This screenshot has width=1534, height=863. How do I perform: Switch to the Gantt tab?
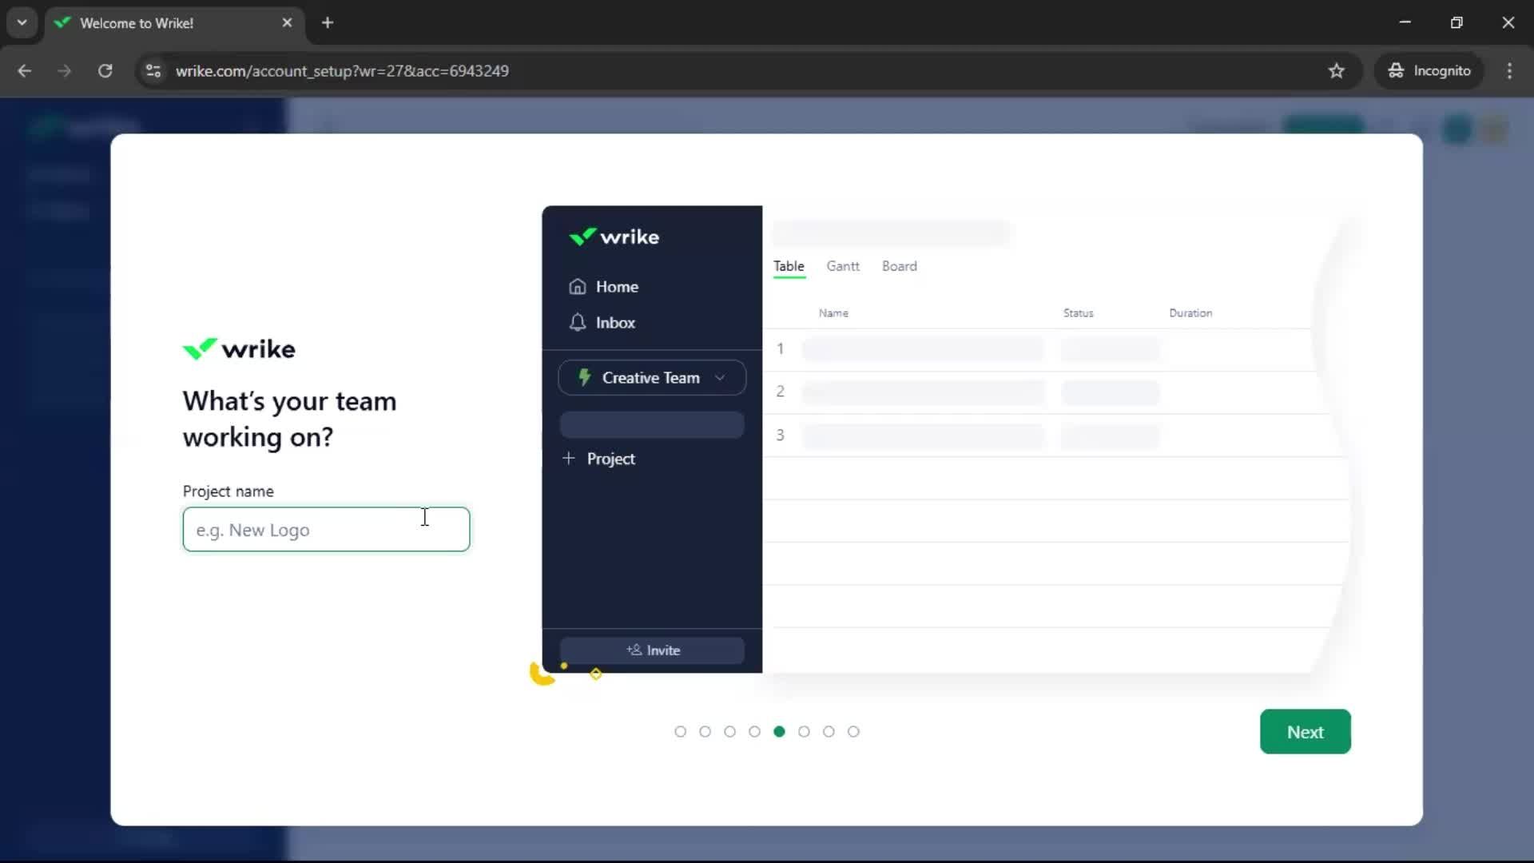[x=843, y=266]
